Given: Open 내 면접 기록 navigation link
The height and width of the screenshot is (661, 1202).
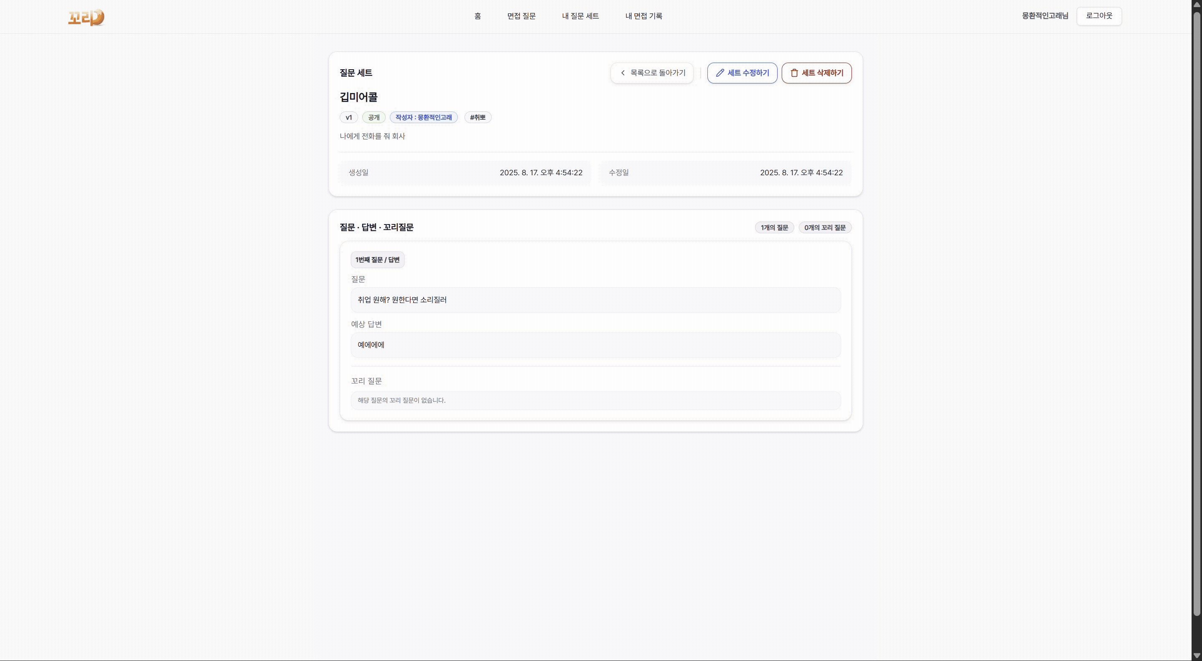Looking at the screenshot, I should (644, 16).
